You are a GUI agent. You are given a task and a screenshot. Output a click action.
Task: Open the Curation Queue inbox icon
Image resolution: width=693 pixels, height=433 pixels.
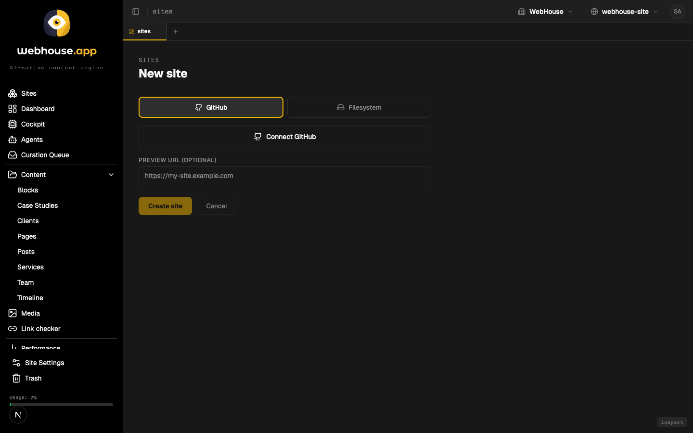click(13, 155)
